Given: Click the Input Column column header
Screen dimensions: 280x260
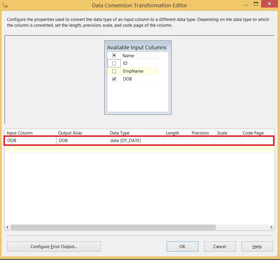Looking at the screenshot, I should [30, 133].
